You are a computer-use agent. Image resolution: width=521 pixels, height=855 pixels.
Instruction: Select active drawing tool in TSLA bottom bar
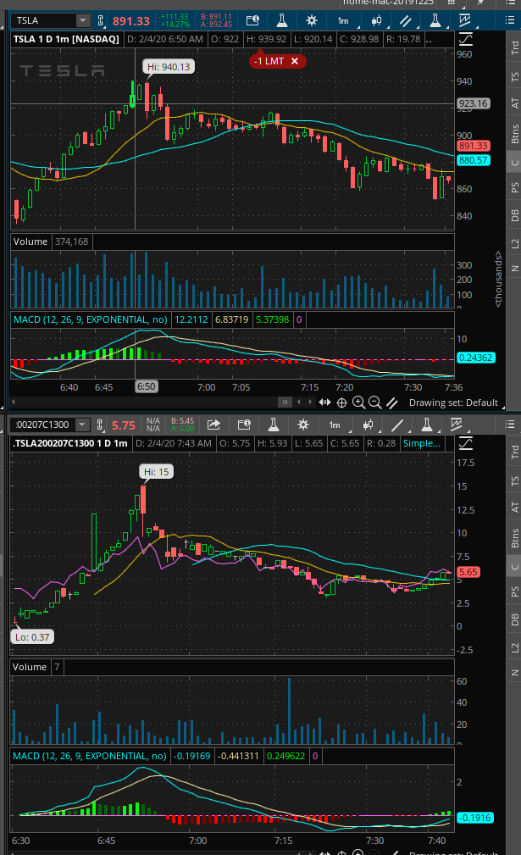click(x=392, y=403)
